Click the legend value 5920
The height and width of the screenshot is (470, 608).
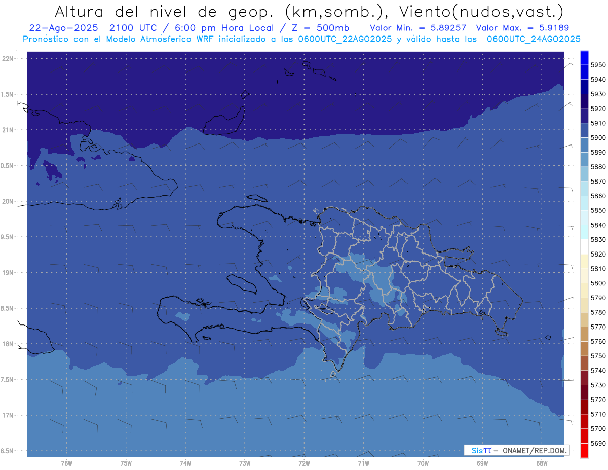pyautogui.click(x=598, y=109)
